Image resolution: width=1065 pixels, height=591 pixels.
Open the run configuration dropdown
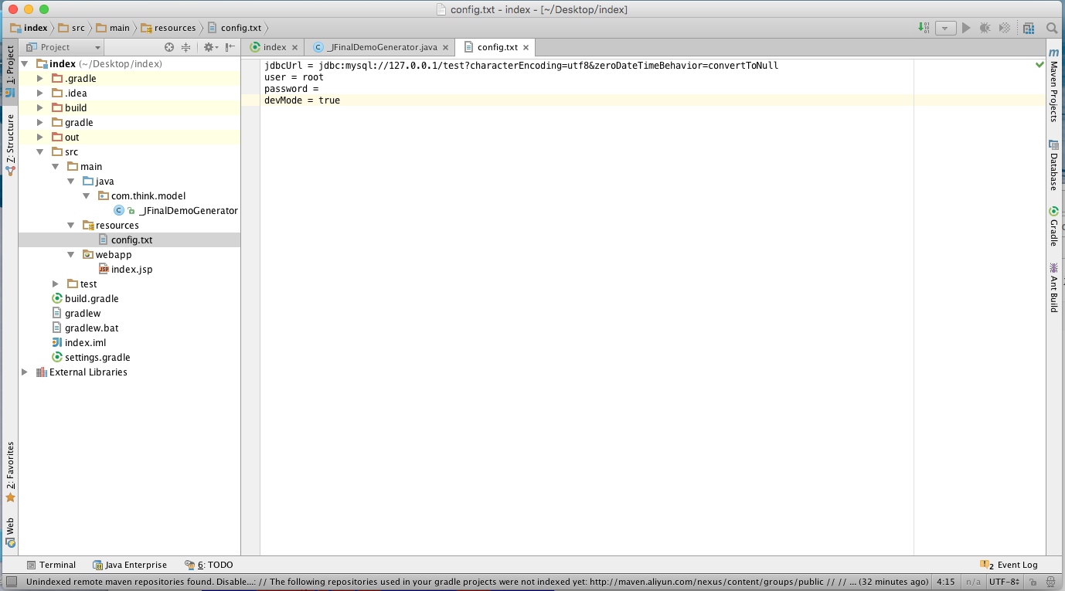946,28
